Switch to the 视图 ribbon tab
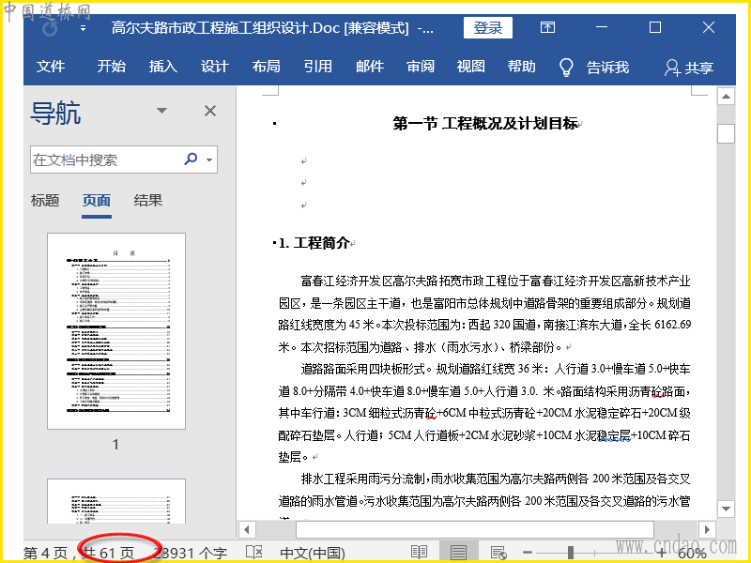Viewport: 751px width, 563px height. click(471, 66)
